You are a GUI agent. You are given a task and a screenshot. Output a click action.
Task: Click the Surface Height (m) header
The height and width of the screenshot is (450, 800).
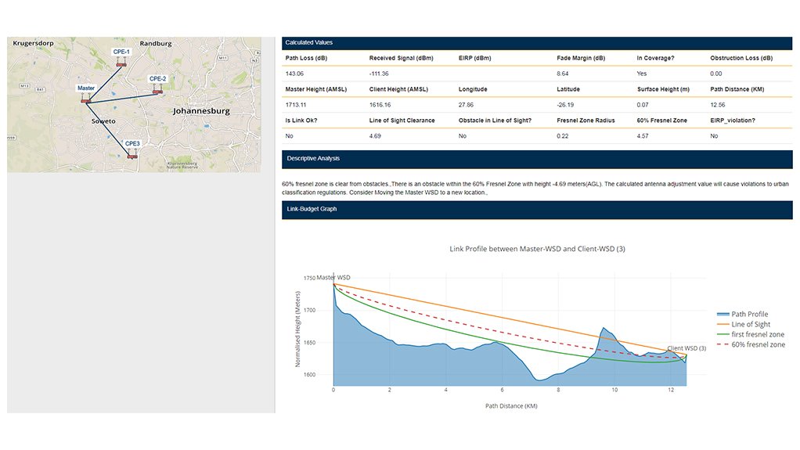click(x=663, y=89)
